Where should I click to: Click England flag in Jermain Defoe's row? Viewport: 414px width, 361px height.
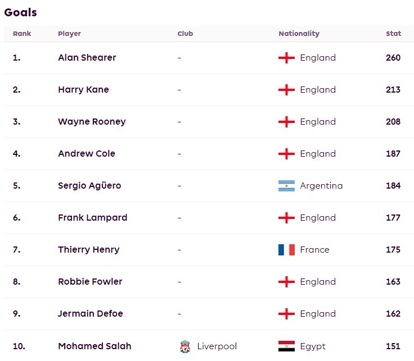click(286, 314)
